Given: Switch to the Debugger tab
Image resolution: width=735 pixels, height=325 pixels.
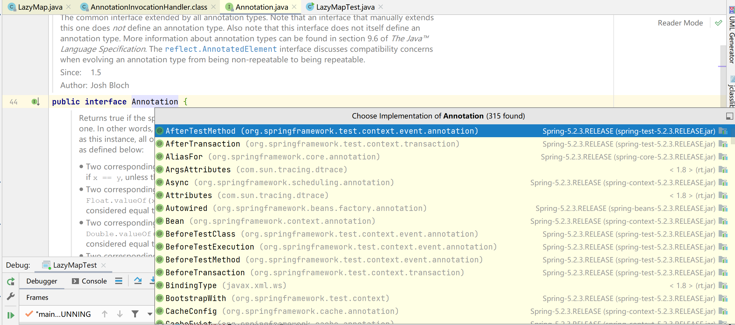Looking at the screenshot, I should tap(42, 281).
